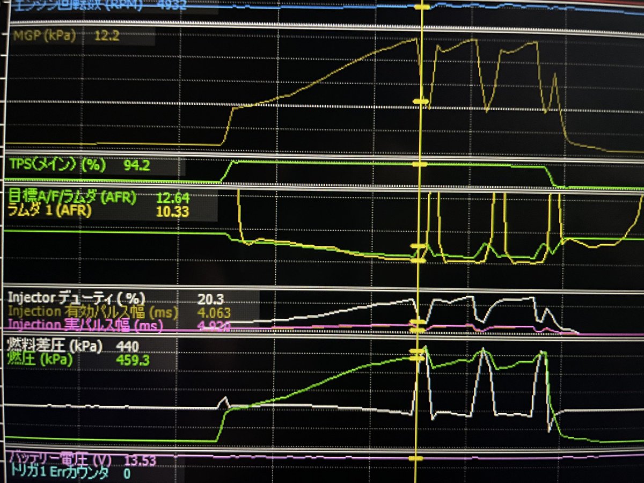Select the トリガ1 Errカウンタ label
644x483 pixels.
(59, 473)
